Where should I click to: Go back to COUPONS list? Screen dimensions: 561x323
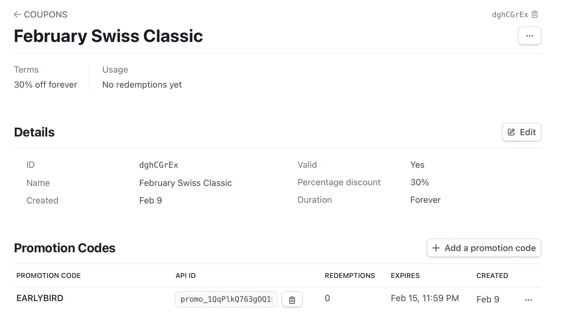[45, 14]
